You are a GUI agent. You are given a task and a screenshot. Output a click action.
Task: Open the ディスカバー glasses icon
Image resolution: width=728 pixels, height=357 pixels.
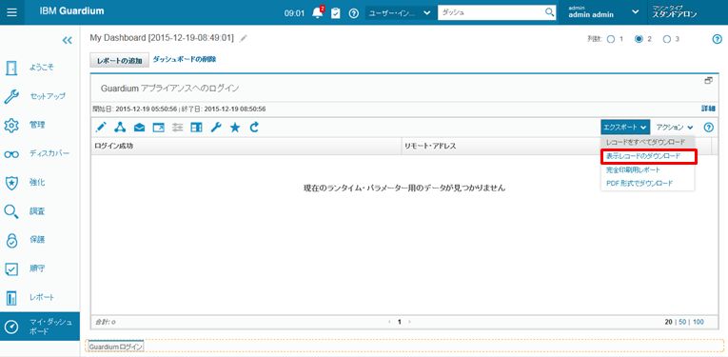[11, 154]
